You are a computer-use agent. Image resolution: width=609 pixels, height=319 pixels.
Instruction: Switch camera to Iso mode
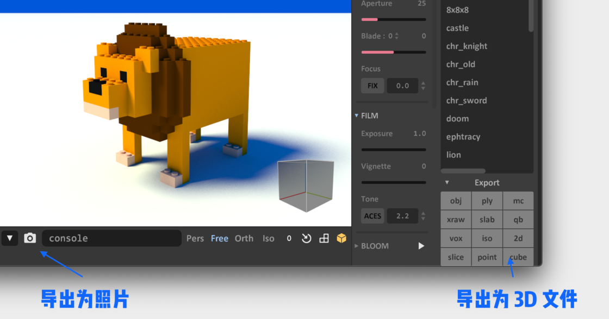268,238
